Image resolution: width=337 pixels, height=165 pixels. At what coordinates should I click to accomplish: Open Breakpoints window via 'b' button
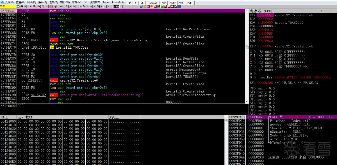98,6
